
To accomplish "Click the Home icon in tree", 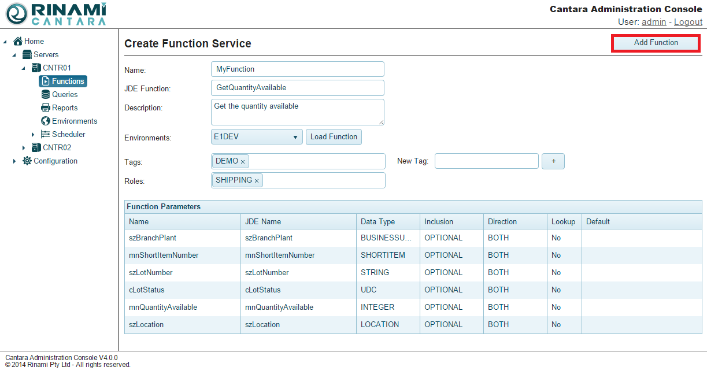I will (x=18, y=41).
